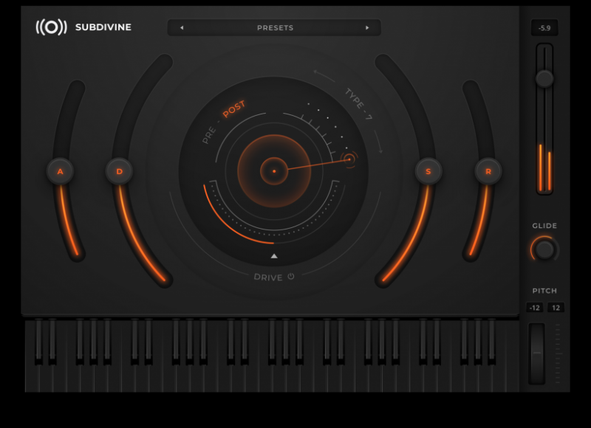Click the pitch bend down range -12
Screen dimensions: 591x428
[x=534, y=308]
